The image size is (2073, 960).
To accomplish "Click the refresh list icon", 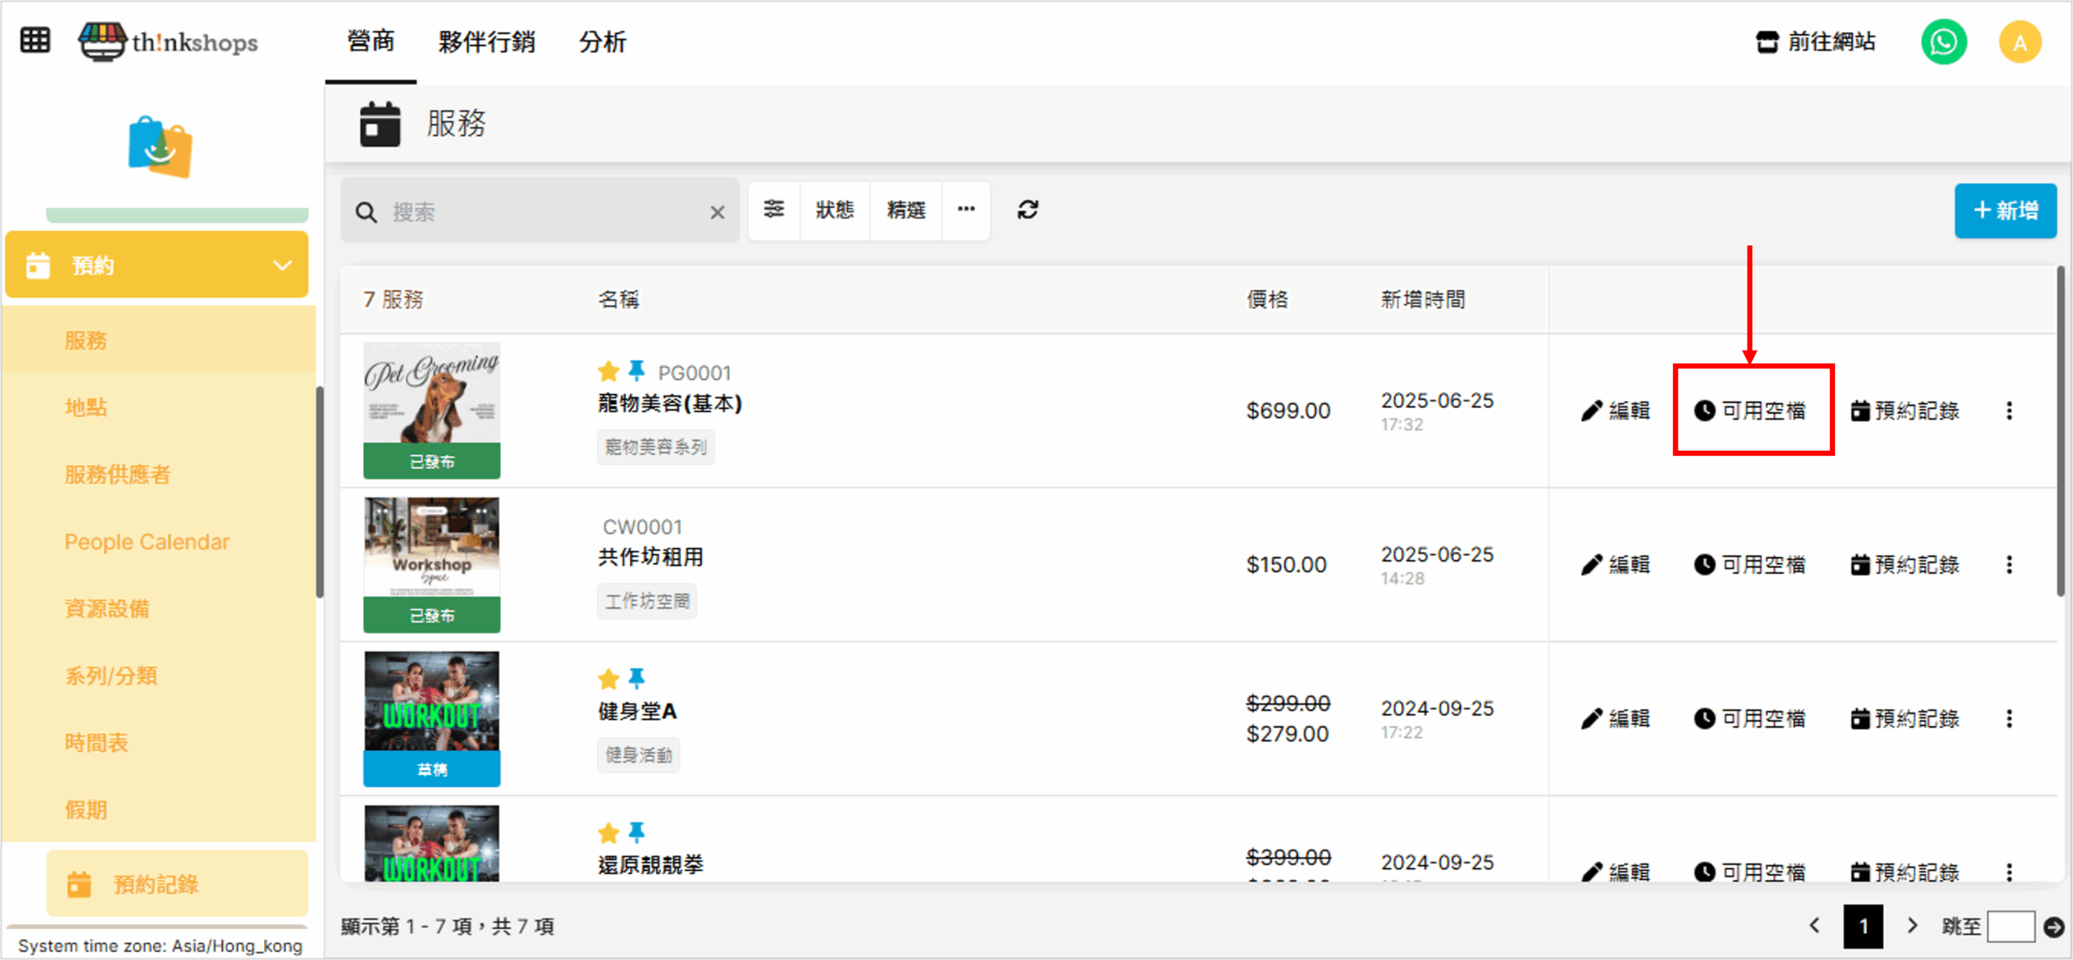I will coord(1028,210).
